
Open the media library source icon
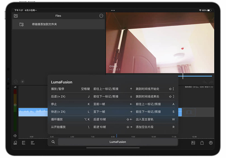16,16
